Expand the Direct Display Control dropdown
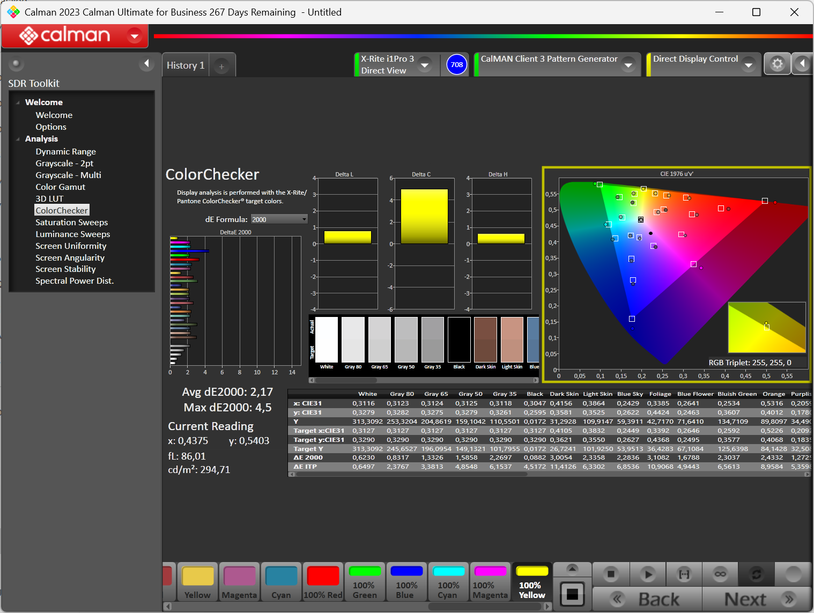814x613 pixels. tap(749, 65)
